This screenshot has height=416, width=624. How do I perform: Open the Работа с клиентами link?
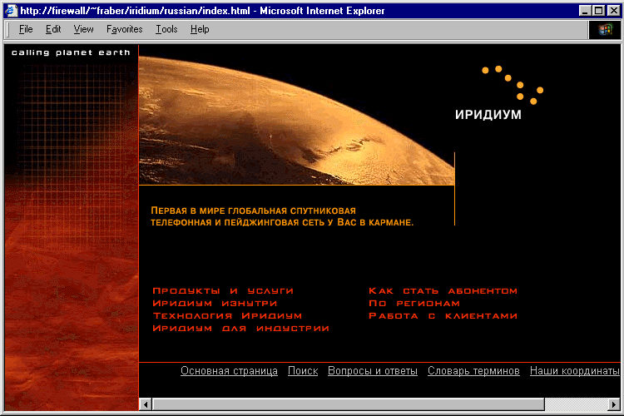click(x=443, y=315)
